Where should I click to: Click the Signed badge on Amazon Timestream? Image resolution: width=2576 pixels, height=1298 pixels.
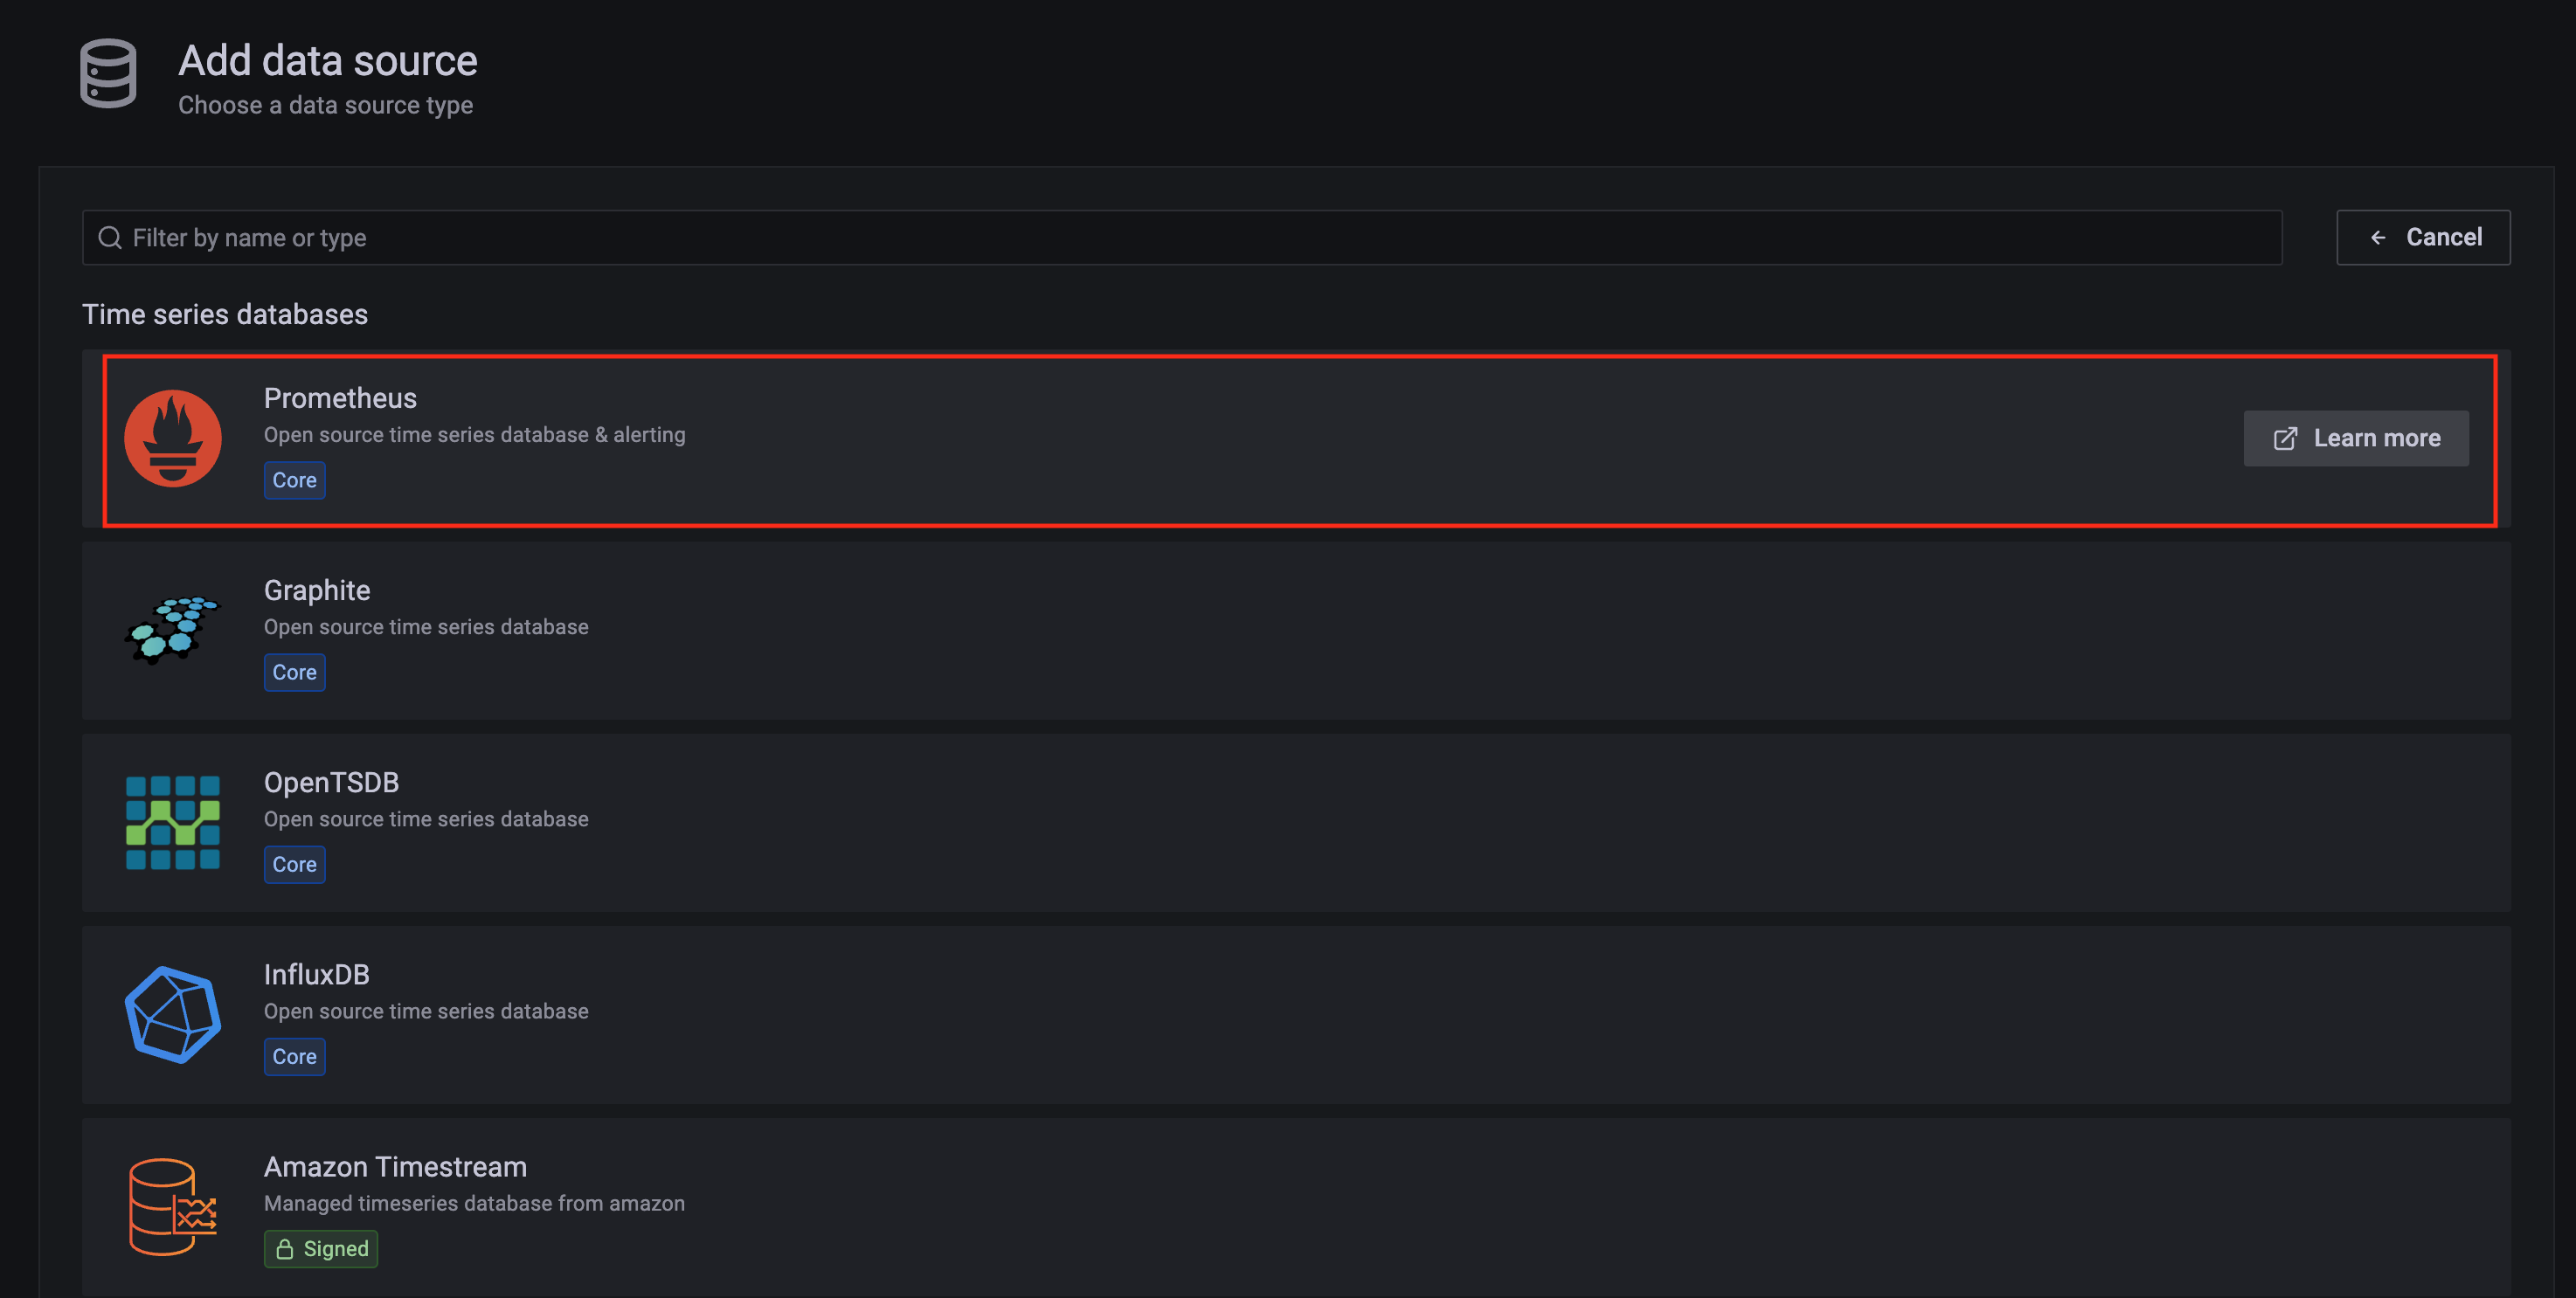pos(322,1246)
